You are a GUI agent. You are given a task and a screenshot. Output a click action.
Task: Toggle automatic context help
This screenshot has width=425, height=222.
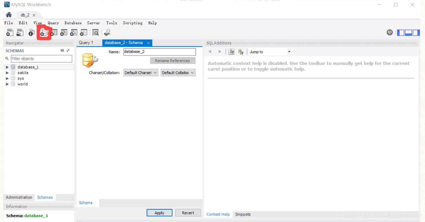pos(241,52)
